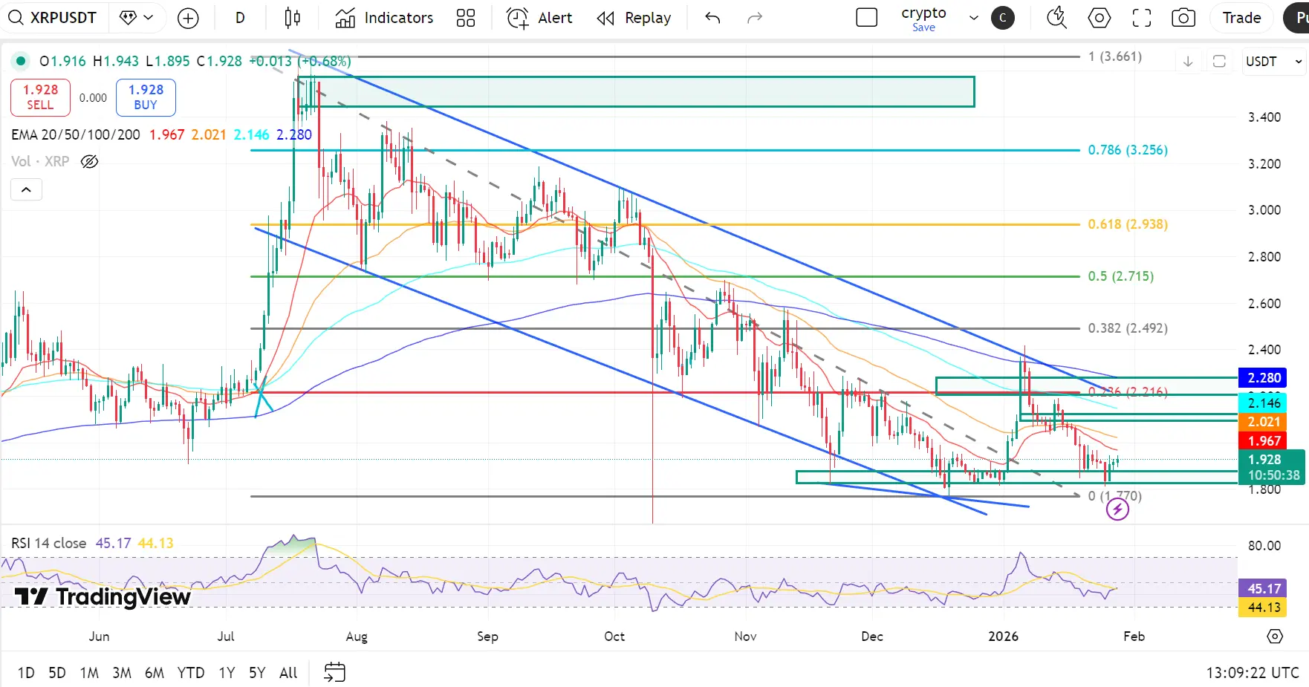Select the 1M date range

[89, 673]
